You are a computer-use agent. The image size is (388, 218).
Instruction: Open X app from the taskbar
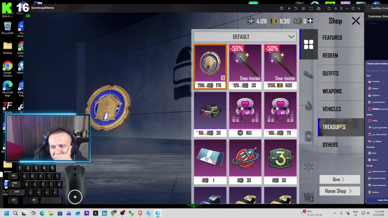[x=95, y=213]
